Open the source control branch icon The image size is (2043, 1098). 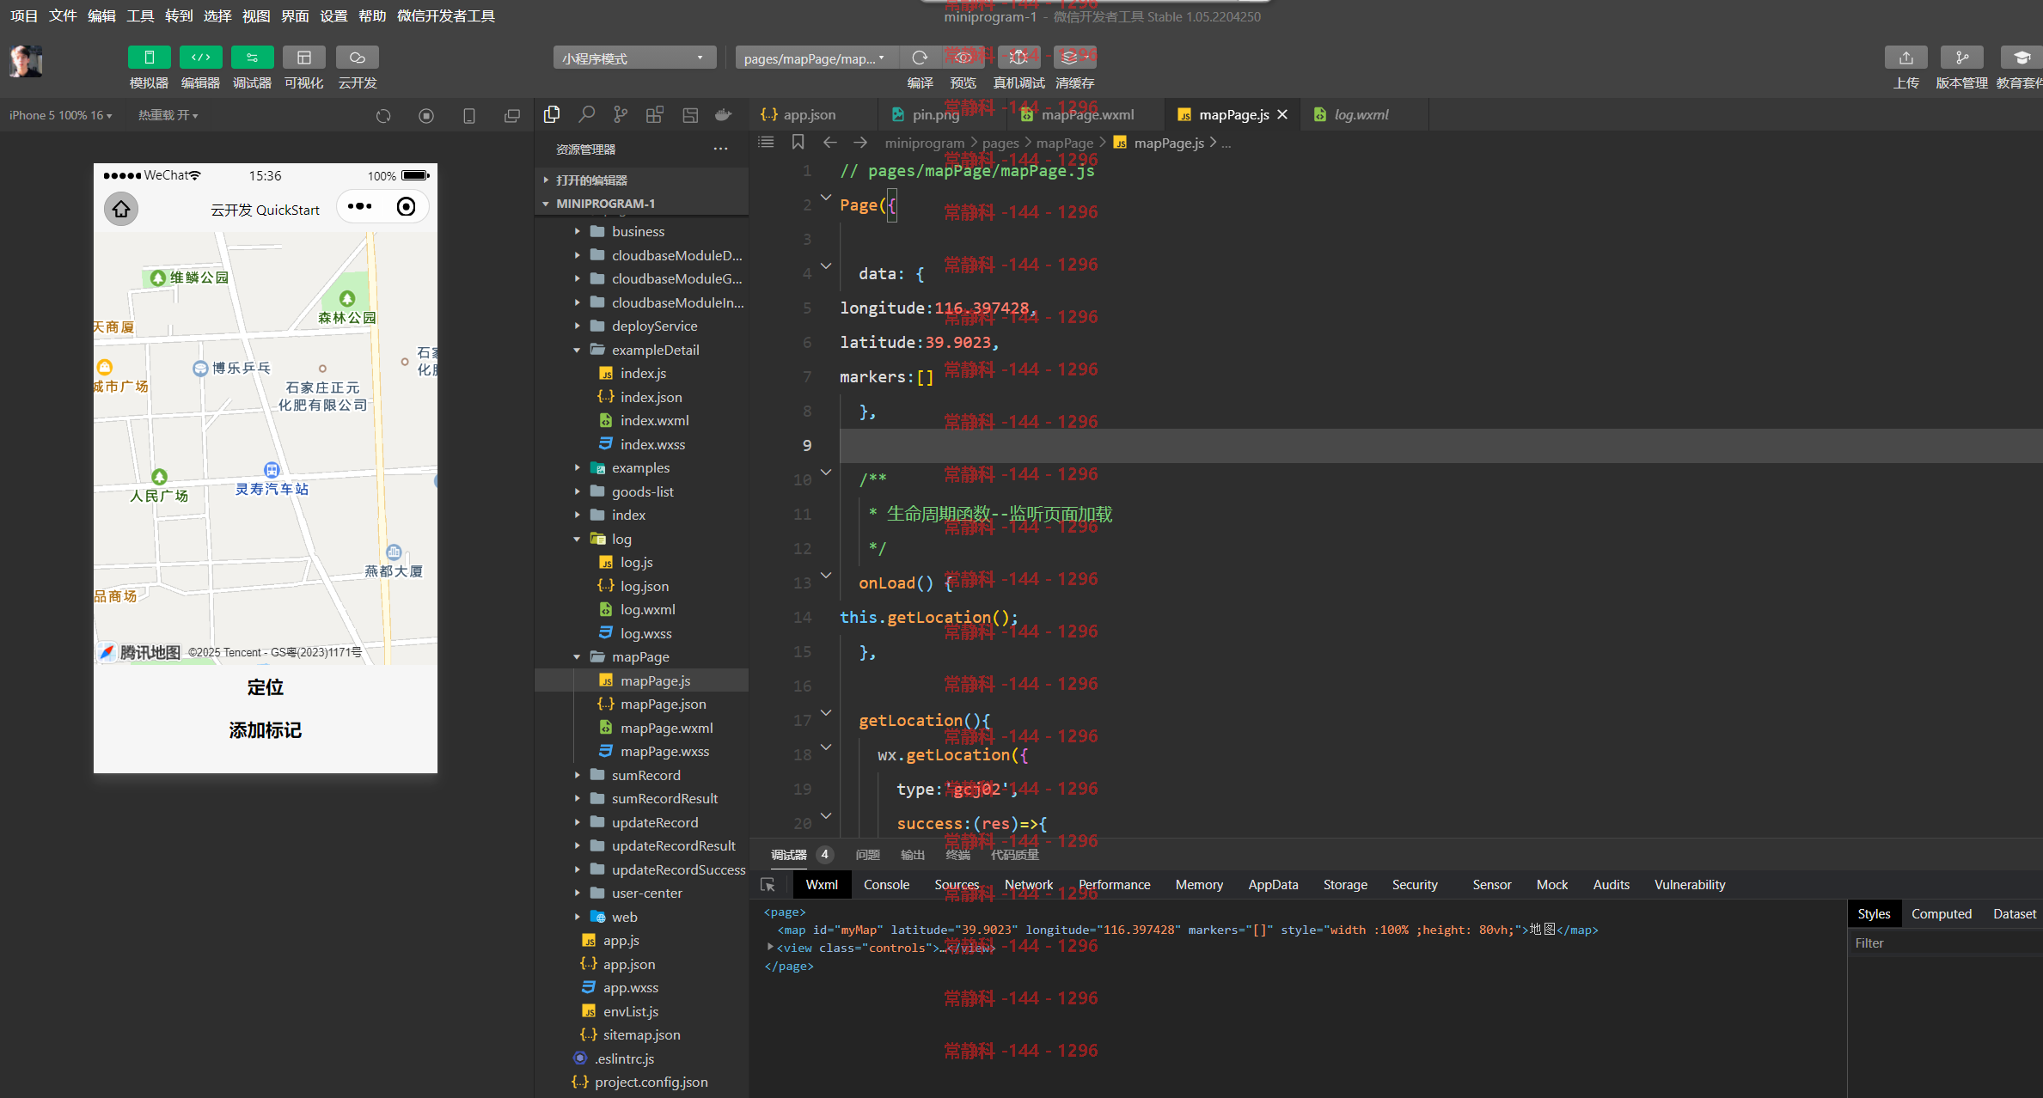(x=621, y=114)
